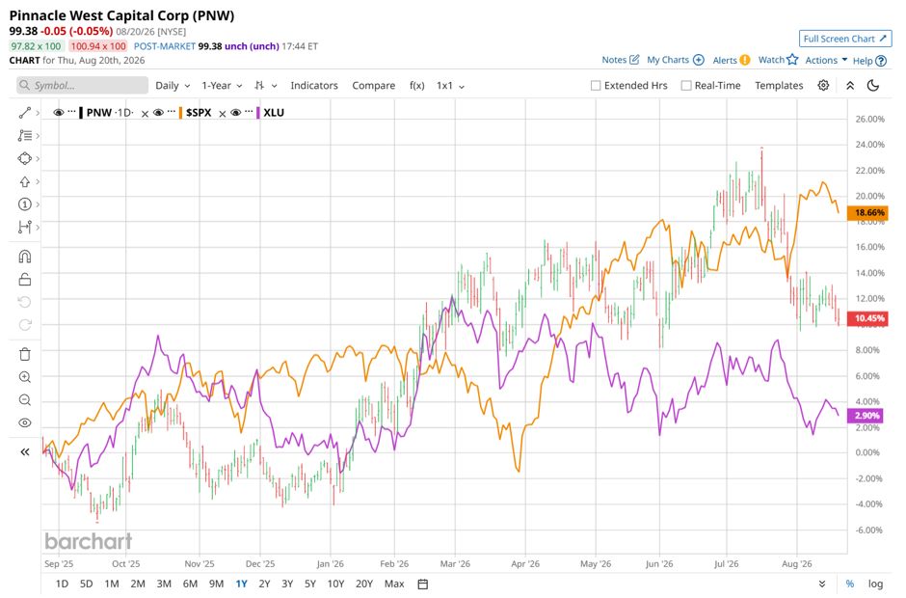Click the purple XLU color swatch

click(x=258, y=113)
